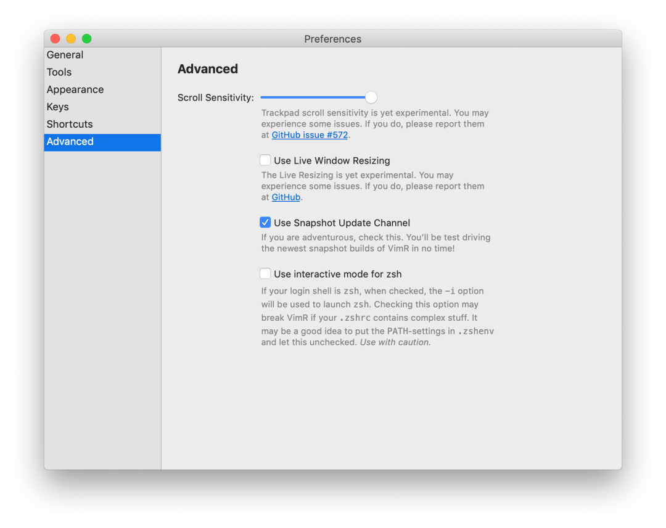
Task: Zoom the Preferences window with green button
Action: click(x=87, y=39)
